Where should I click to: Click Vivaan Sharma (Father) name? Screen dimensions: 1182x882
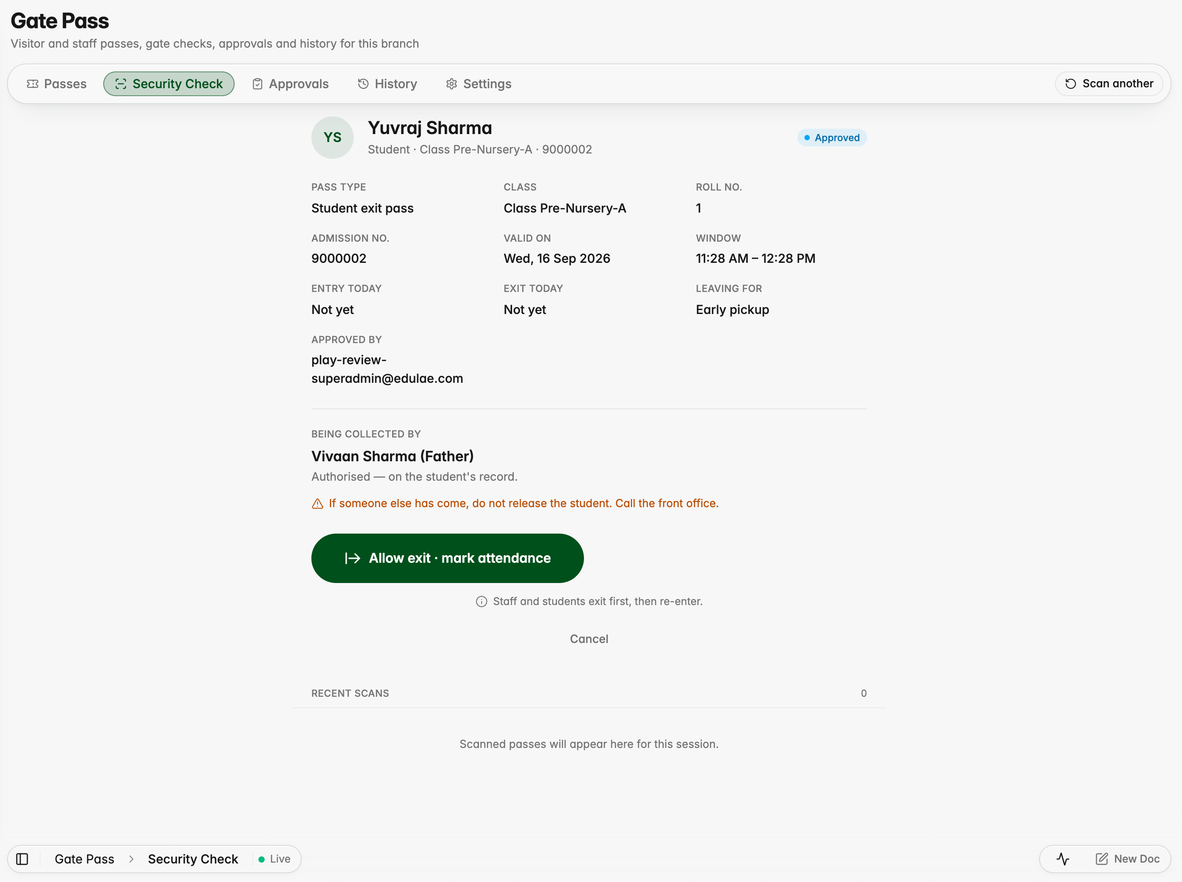[x=393, y=456]
